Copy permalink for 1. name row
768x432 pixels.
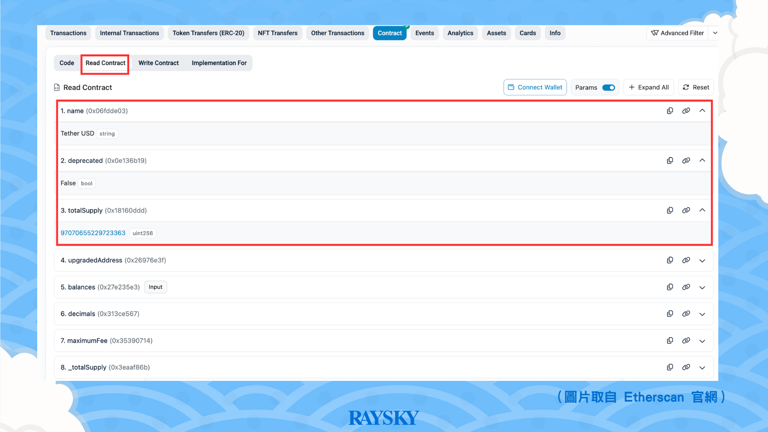(x=686, y=111)
